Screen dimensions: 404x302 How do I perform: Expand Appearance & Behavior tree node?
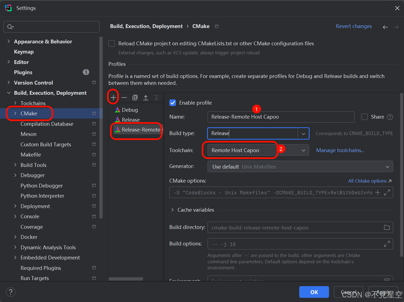click(x=9, y=41)
